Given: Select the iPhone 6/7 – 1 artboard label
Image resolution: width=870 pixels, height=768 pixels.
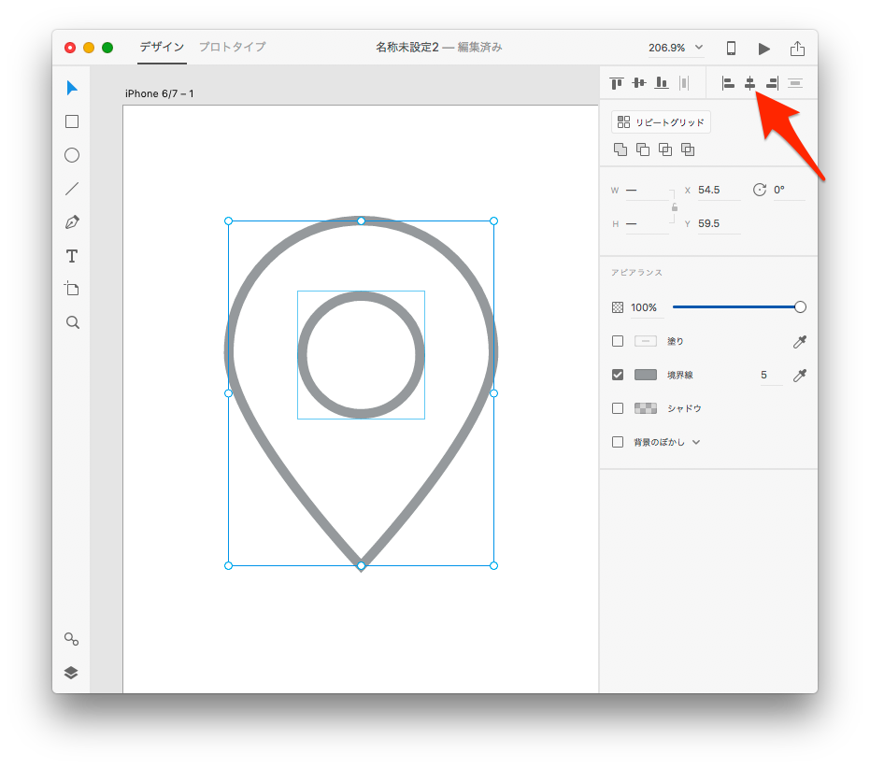Looking at the screenshot, I should 159,93.
